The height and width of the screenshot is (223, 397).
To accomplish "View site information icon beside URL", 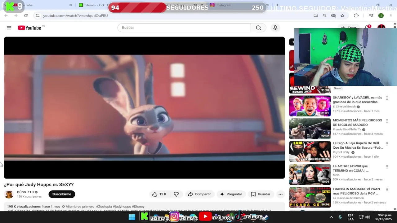I will (x=38, y=15).
